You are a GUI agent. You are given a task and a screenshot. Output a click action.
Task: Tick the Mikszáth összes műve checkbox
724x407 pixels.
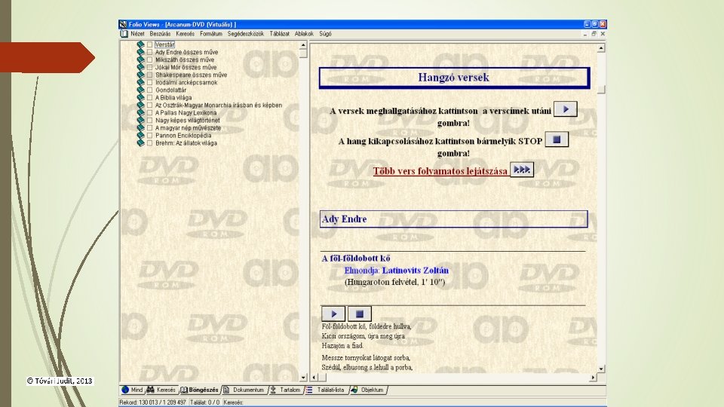tap(149, 60)
